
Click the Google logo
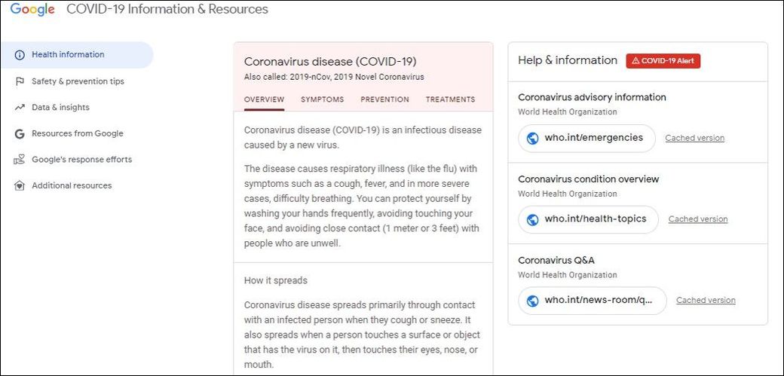pyautogui.click(x=32, y=10)
